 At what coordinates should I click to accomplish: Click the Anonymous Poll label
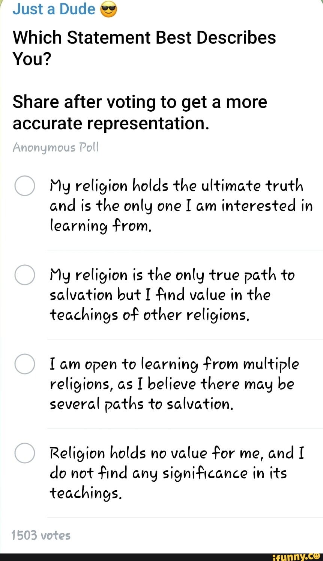pyautogui.click(x=56, y=147)
